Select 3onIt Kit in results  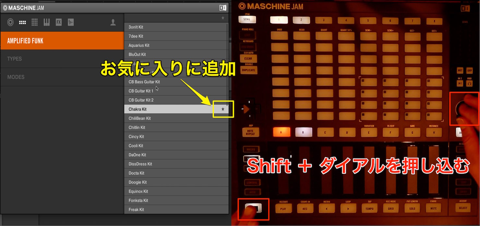pos(176,27)
